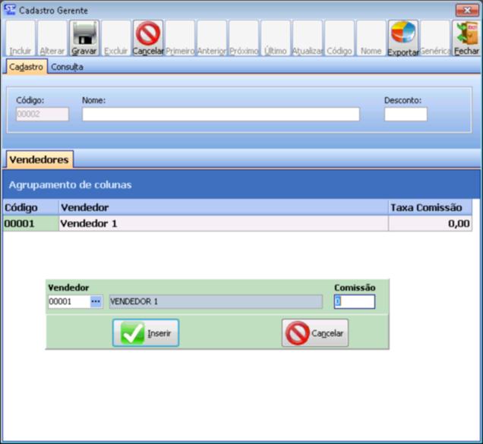Viewport: 483px width, 444px height.
Task: Select the Vendedor 1 table row
Action: tap(220, 224)
